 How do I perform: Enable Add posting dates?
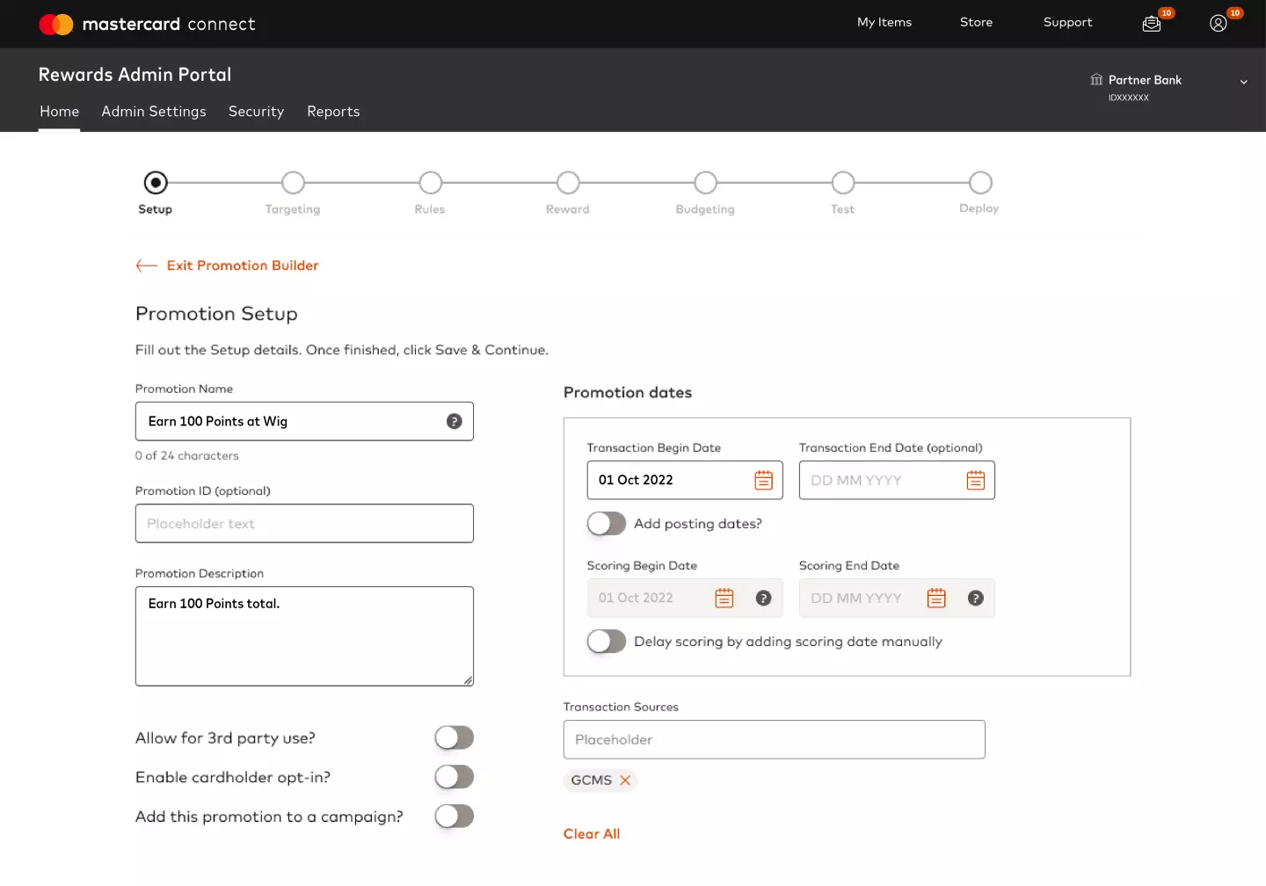coord(606,523)
